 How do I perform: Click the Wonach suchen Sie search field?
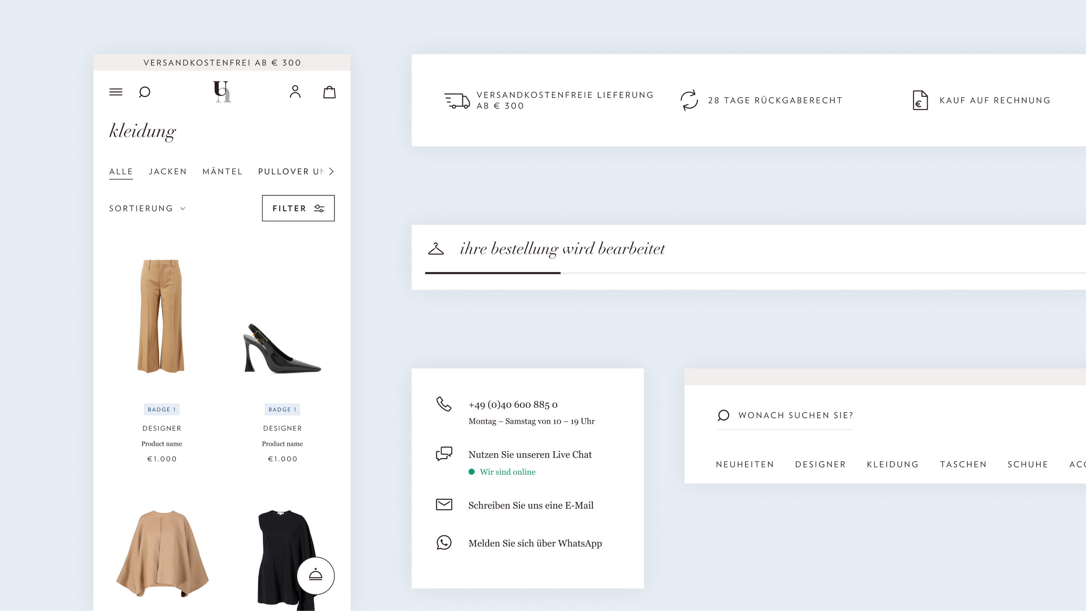tap(795, 415)
